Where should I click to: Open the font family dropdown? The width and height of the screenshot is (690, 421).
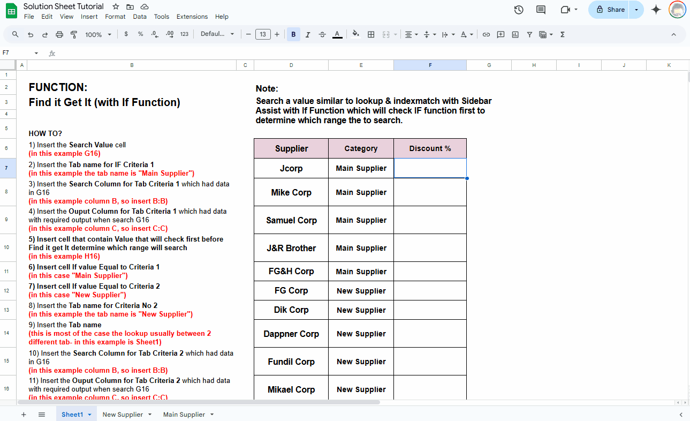click(x=217, y=34)
